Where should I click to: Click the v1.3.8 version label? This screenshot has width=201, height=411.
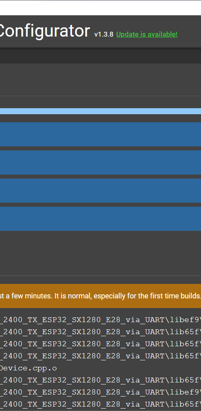click(104, 35)
